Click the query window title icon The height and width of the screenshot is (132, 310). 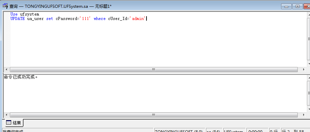point(5,6)
